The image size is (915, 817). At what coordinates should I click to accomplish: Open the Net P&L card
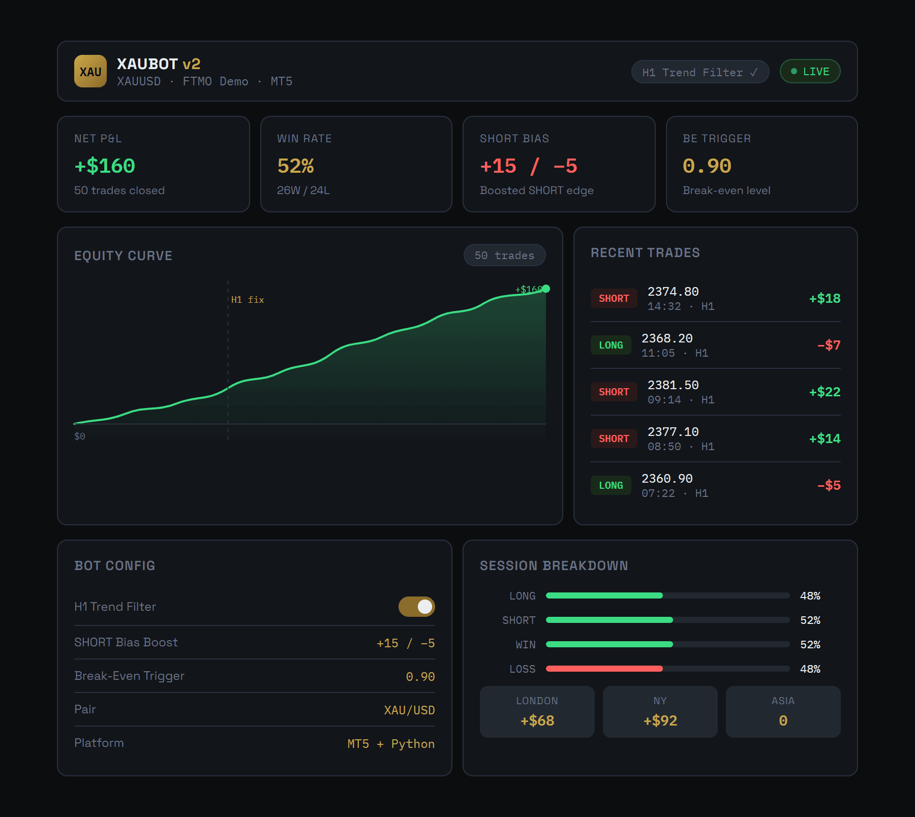pos(154,164)
